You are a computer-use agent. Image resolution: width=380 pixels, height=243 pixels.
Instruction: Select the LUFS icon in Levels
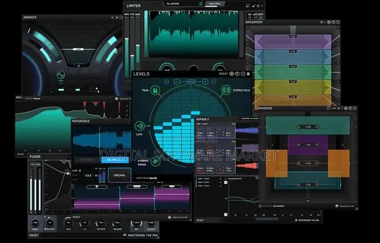tap(140, 126)
